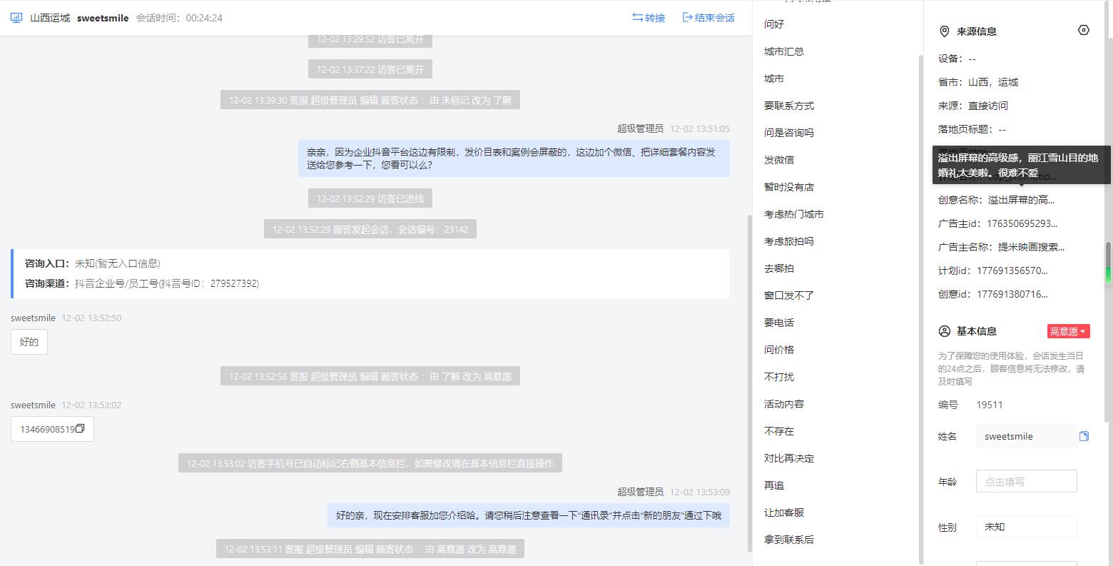Select quick reply 让加客服
This screenshot has height=566, width=1113.
(x=784, y=512)
